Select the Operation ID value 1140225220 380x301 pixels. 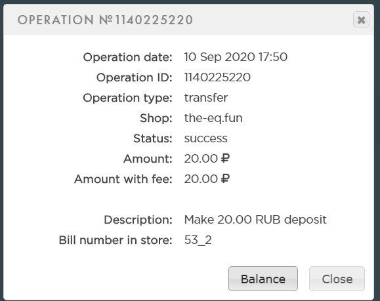click(217, 77)
